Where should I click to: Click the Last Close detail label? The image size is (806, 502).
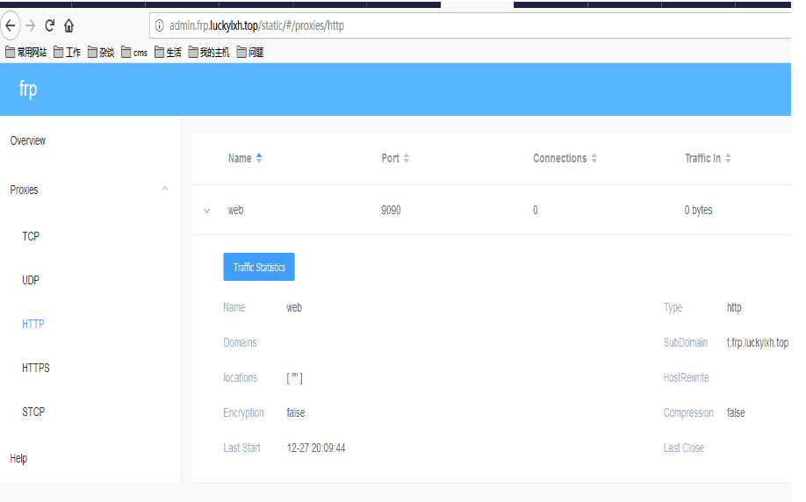click(683, 448)
